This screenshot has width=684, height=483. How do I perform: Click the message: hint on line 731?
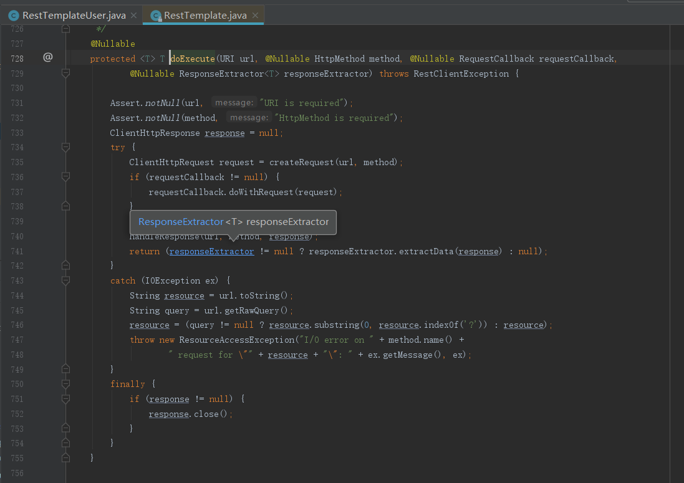(x=234, y=103)
